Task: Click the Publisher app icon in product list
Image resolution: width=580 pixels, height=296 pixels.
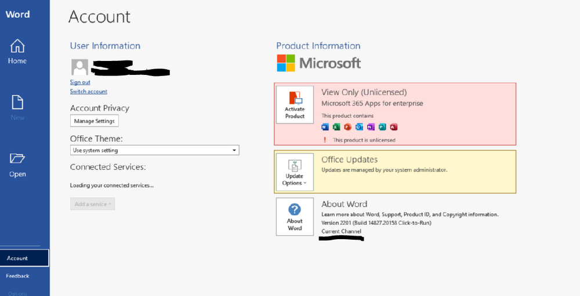Action: click(x=382, y=127)
